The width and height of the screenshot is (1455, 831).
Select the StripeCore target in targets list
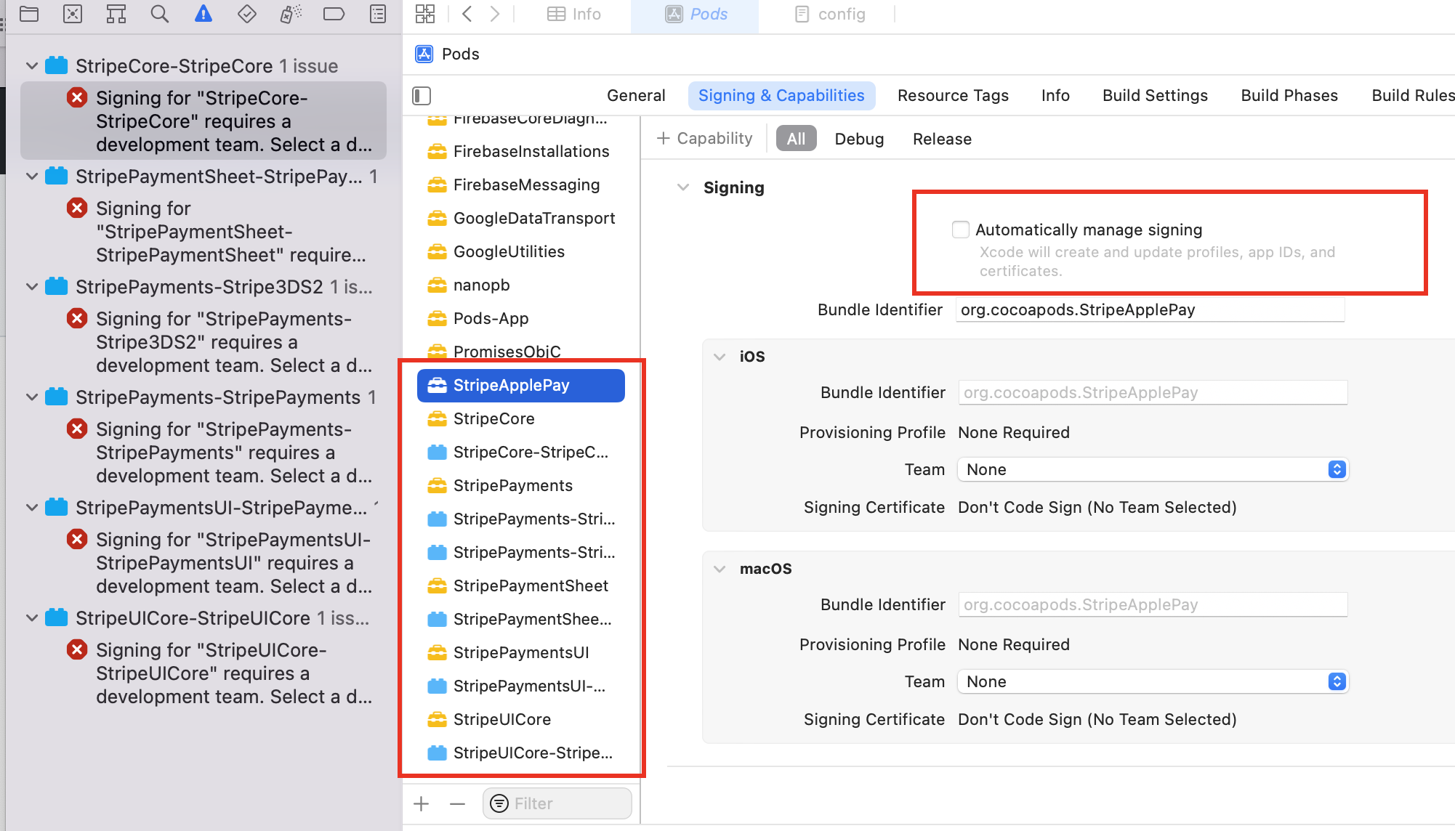pos(496,418)
